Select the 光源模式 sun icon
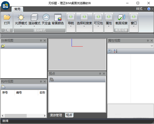The image size is (154, 124). (x=21, y=17)
